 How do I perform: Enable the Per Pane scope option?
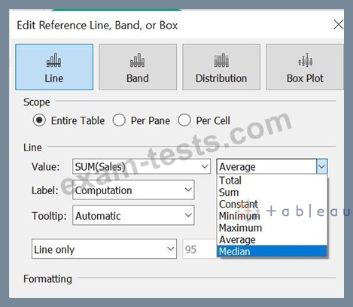[119, 120]
